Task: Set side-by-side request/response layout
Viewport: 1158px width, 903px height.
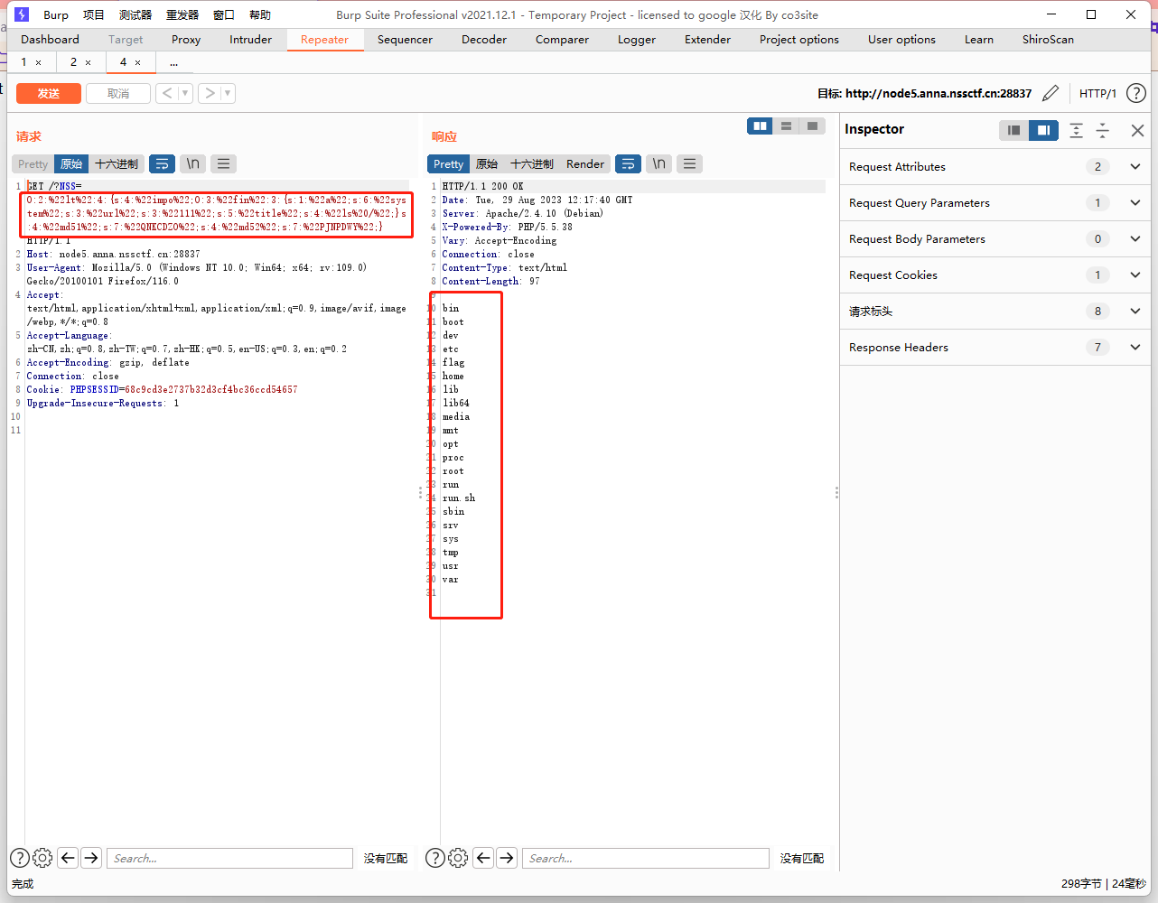Action: pyautogui.click(x=761, y=126)
